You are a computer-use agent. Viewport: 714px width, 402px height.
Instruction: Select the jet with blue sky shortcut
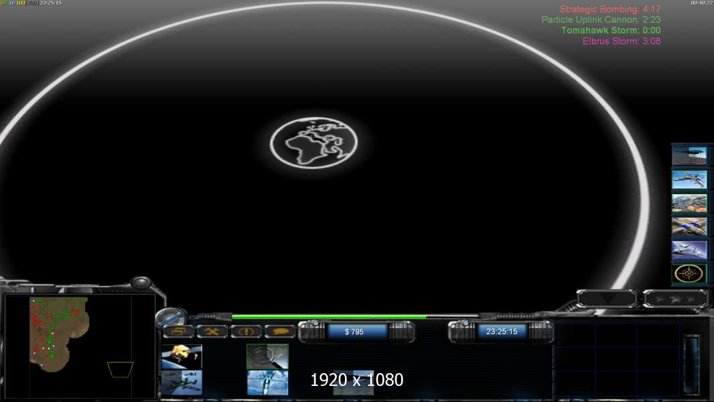[x=689, y=180]
